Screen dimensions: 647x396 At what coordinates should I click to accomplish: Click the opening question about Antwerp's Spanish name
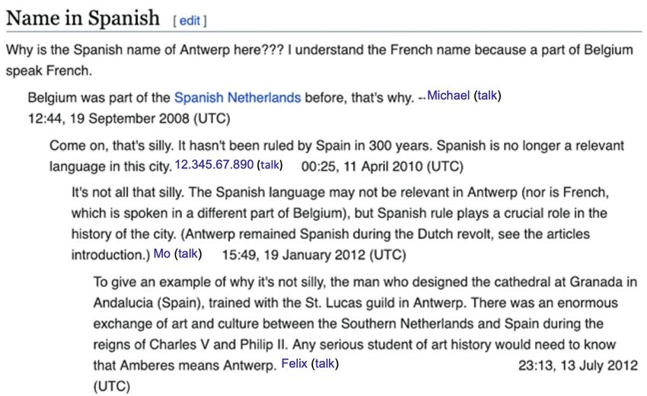coord(320,60)
